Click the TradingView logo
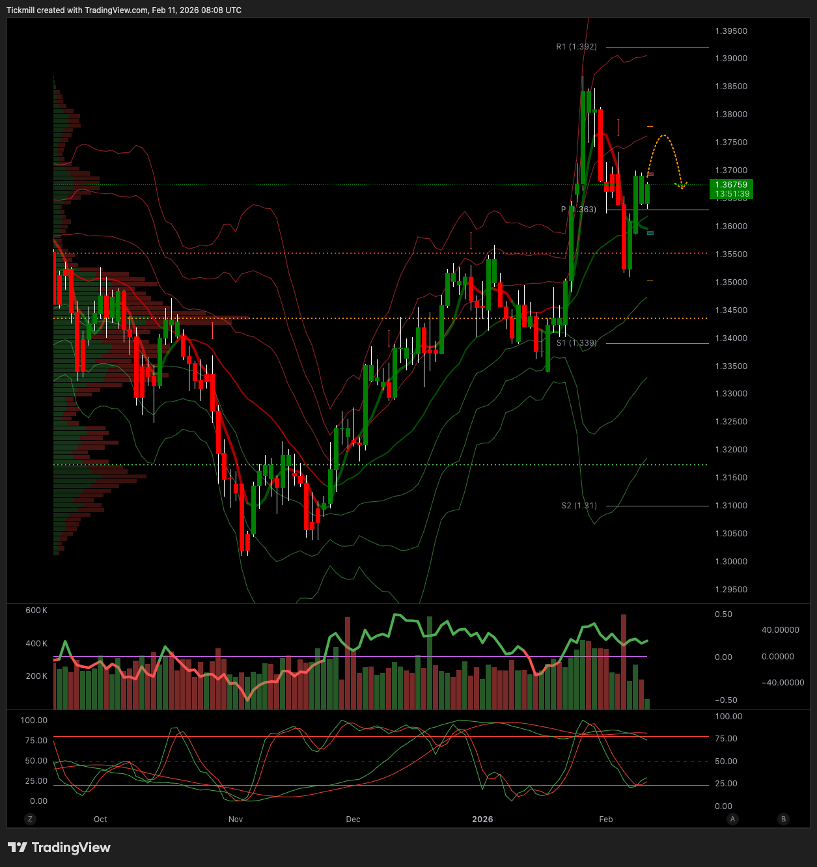The image size is (817, 867). tap(59, 847)
